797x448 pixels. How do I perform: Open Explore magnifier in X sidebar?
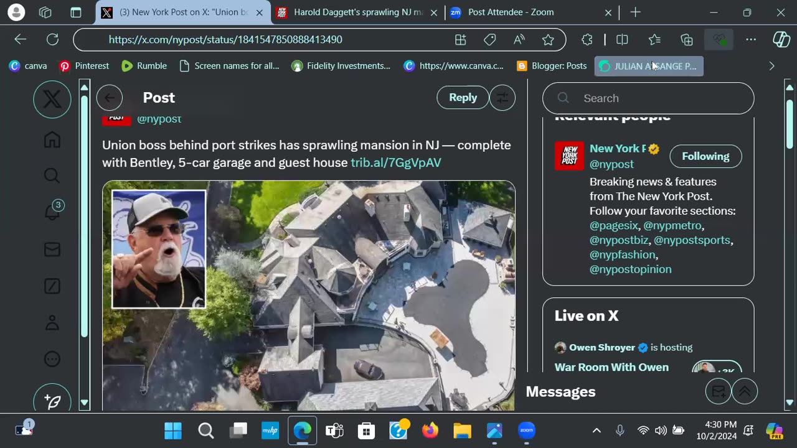click(x=52, y=176)
